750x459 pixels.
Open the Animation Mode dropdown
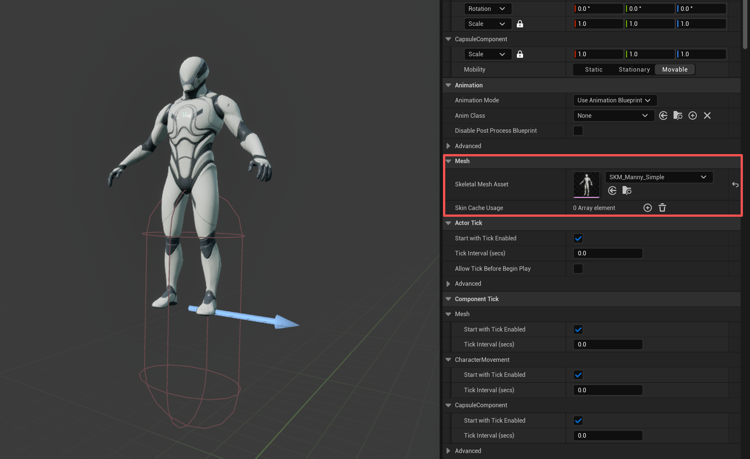[x=615, y=100]
